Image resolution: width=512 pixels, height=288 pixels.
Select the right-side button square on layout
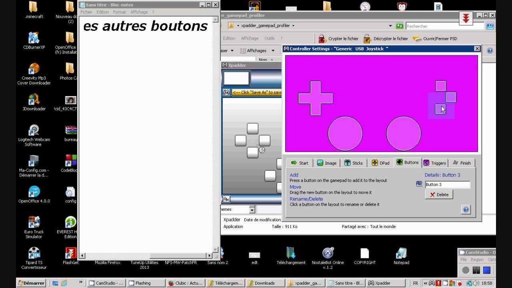click(x=451, y=97)
